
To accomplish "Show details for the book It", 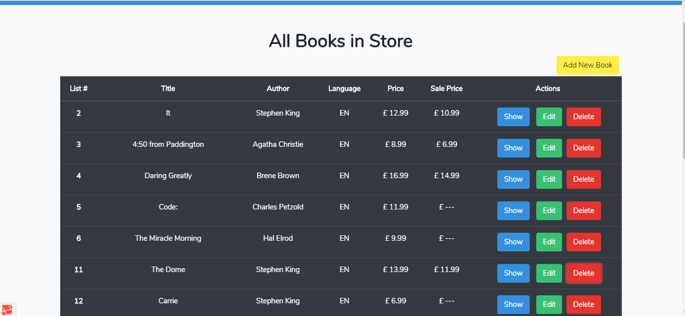I will coord(513,117).
